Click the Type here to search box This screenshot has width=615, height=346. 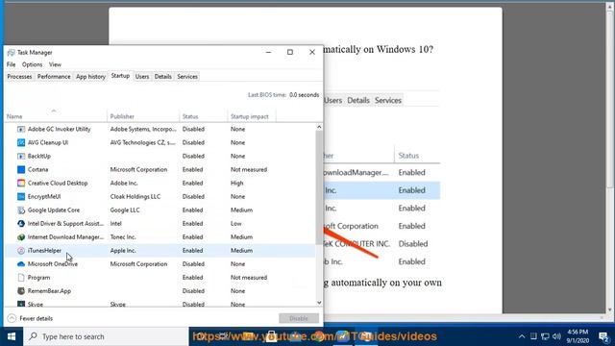pyautogui.click(x=106, y=336)
